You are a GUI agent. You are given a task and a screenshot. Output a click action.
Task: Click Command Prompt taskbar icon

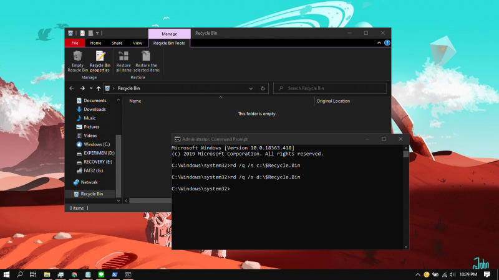(x=128, y=274)
